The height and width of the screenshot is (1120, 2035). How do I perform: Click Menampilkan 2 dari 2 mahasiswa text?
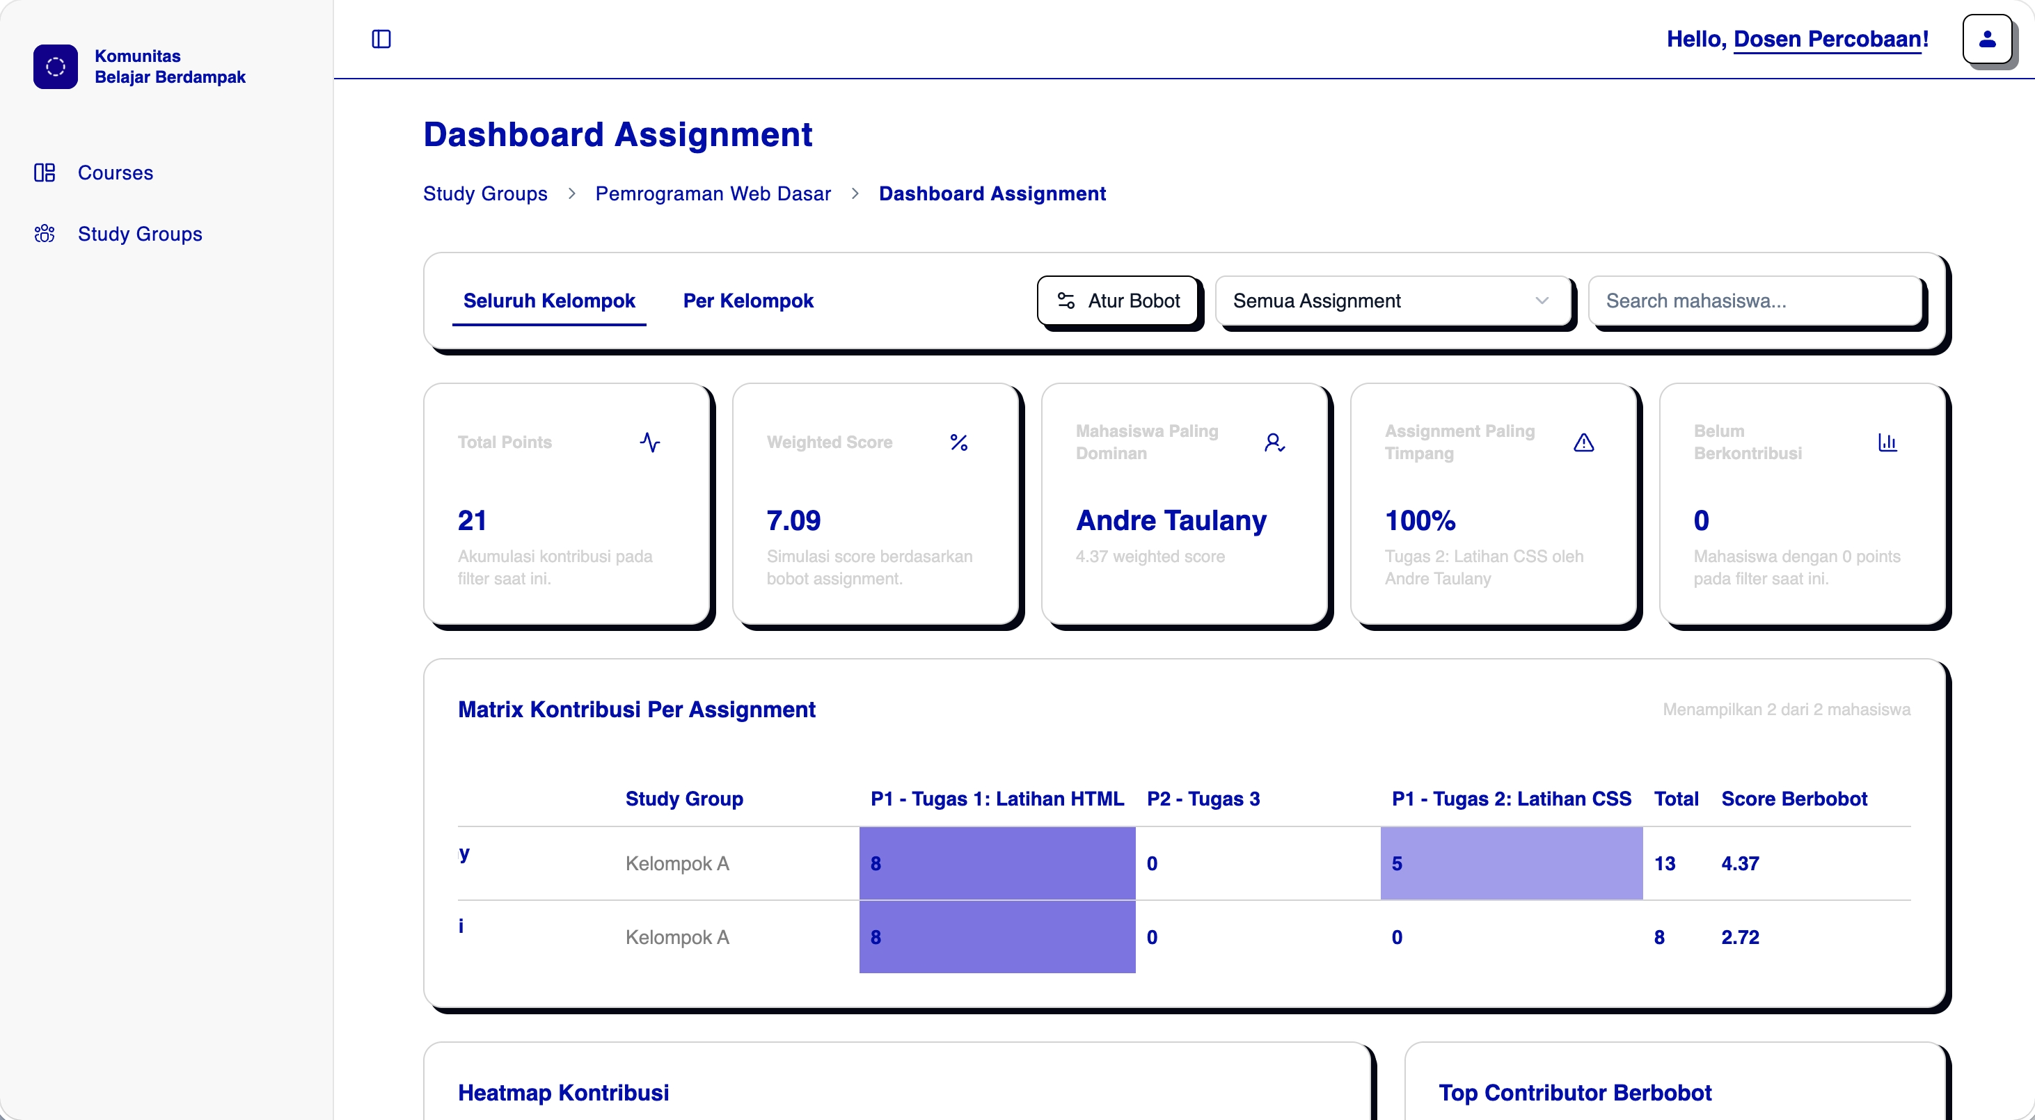click(x=1786, y=710)
